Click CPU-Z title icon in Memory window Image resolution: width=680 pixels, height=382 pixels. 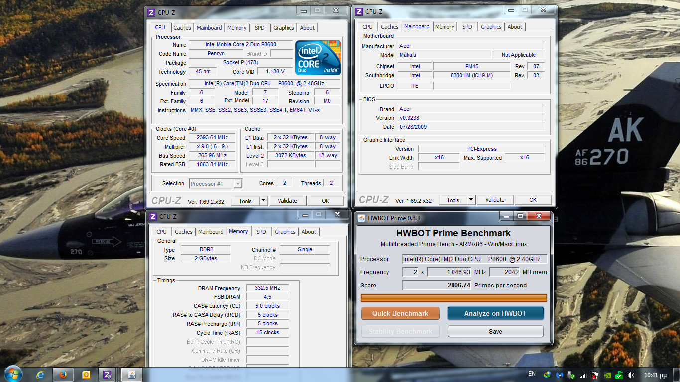pyautogui.click(x=153, y=216)
